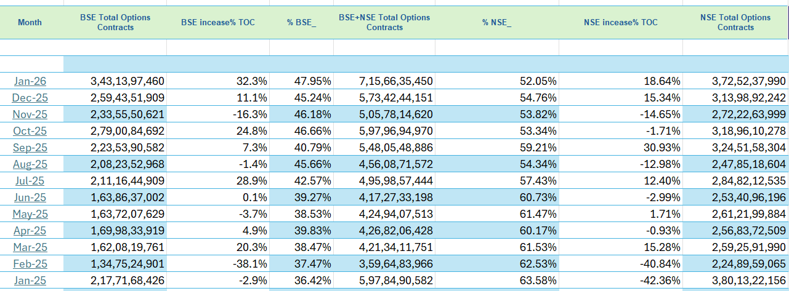789x291 pixels.
Task: Open the Sep-25 month link
Action: pos(30,148)
